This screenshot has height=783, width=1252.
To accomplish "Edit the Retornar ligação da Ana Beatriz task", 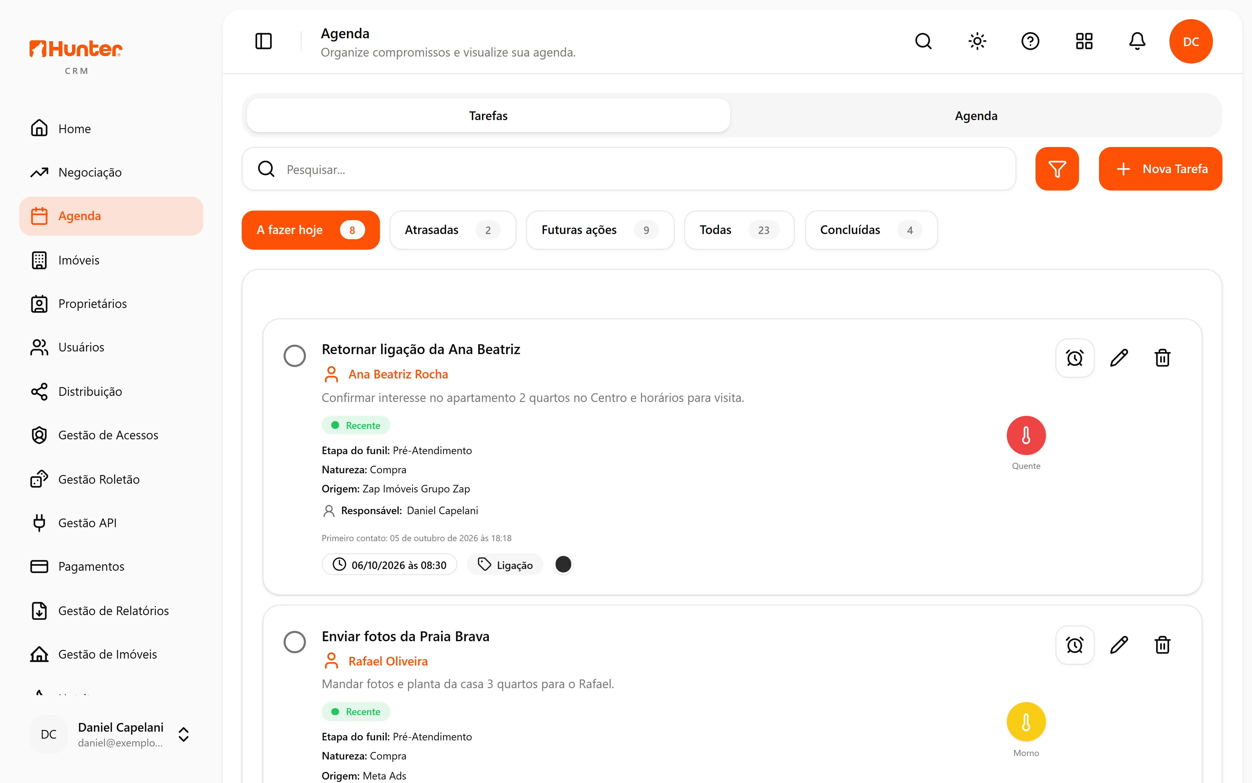I will [x=1118, y=358].
